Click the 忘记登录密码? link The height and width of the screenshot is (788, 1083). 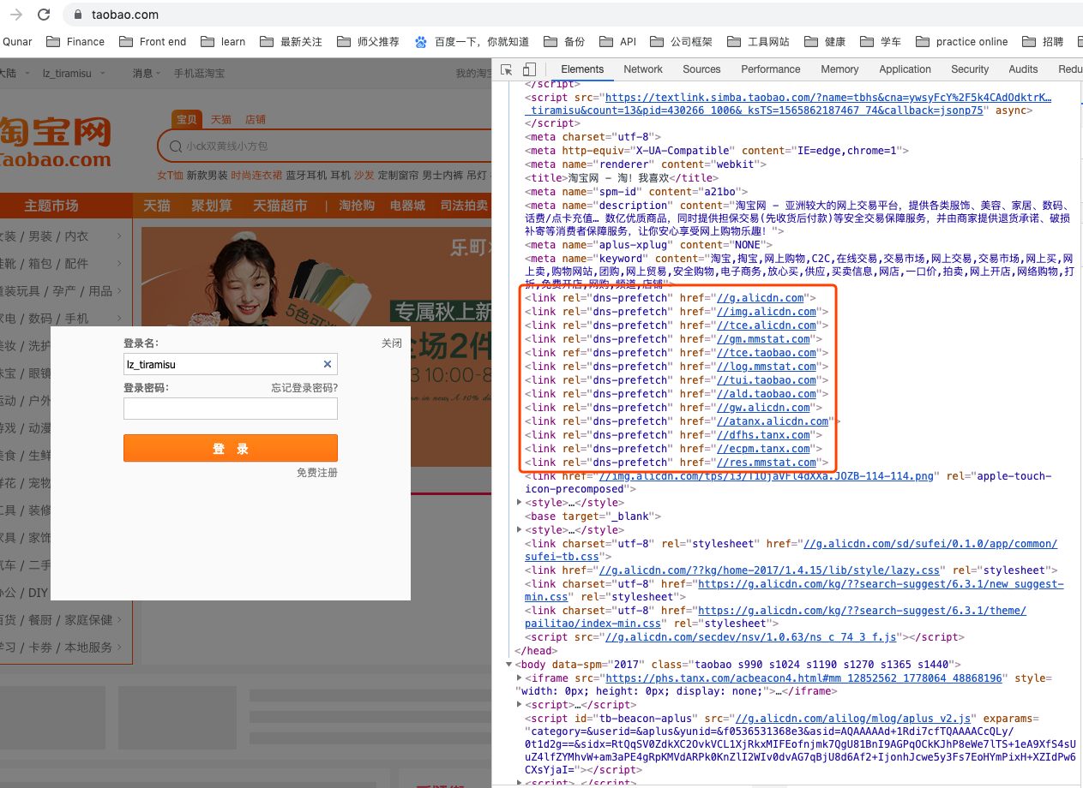pyautogui.click(x=304, y=388)
